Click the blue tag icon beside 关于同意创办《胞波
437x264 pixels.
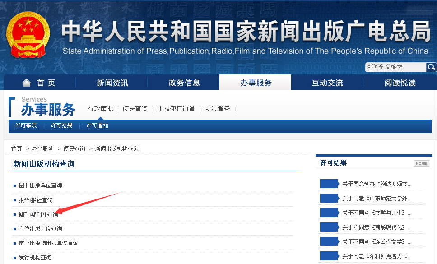330,184
